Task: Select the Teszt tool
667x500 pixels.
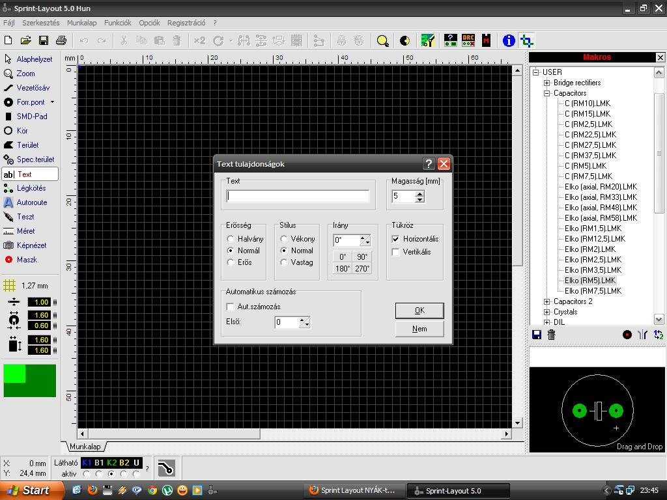Action: (x=19, y=217)
